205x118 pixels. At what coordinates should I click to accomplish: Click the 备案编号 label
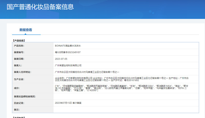19,52
